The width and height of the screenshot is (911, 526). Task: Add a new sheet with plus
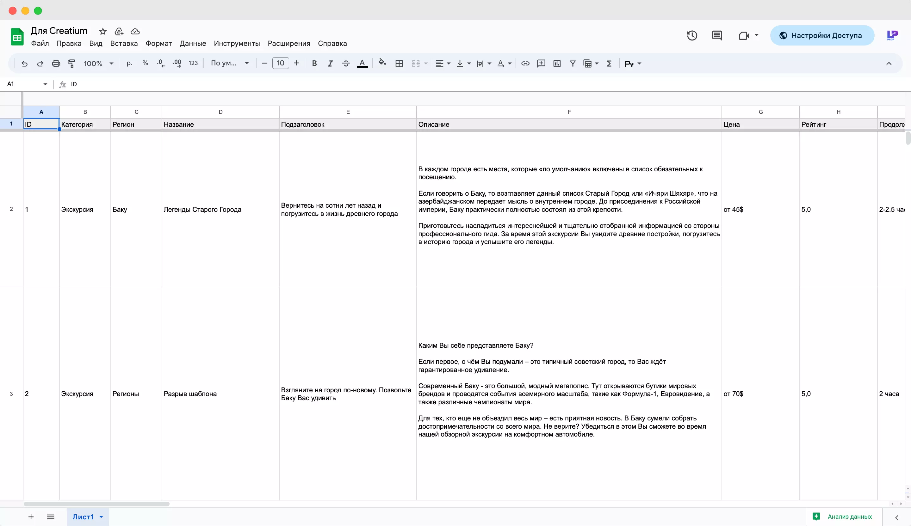[x=31, y=517]
